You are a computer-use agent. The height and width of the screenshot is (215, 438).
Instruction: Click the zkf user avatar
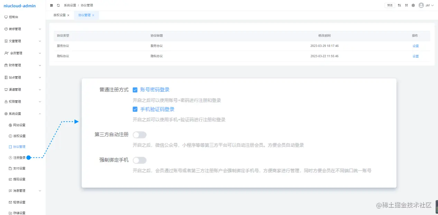click(x=420, y=5)
